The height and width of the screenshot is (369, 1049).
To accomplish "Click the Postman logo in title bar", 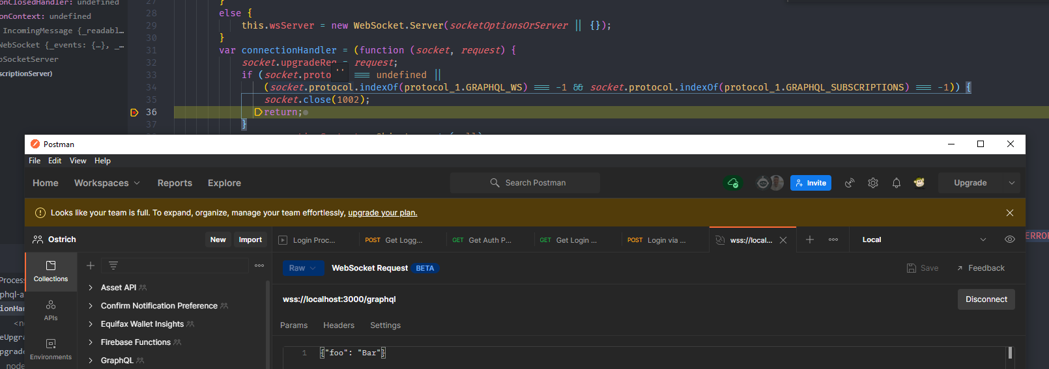I will pos(35,144).
